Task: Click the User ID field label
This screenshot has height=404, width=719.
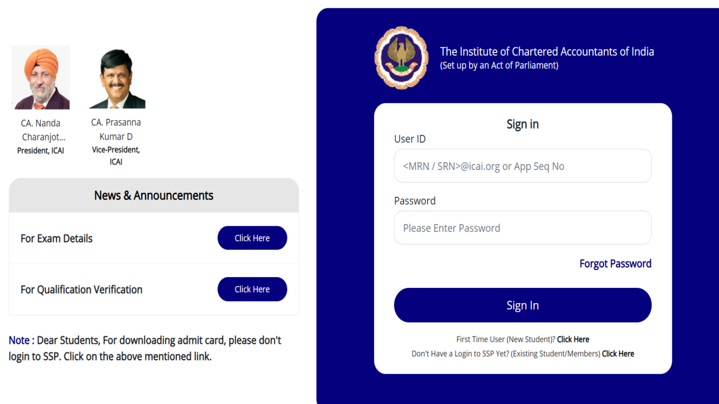Action: tap(409, 139)
